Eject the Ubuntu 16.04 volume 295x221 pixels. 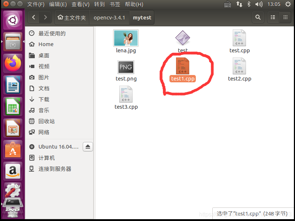pos(87,147)
